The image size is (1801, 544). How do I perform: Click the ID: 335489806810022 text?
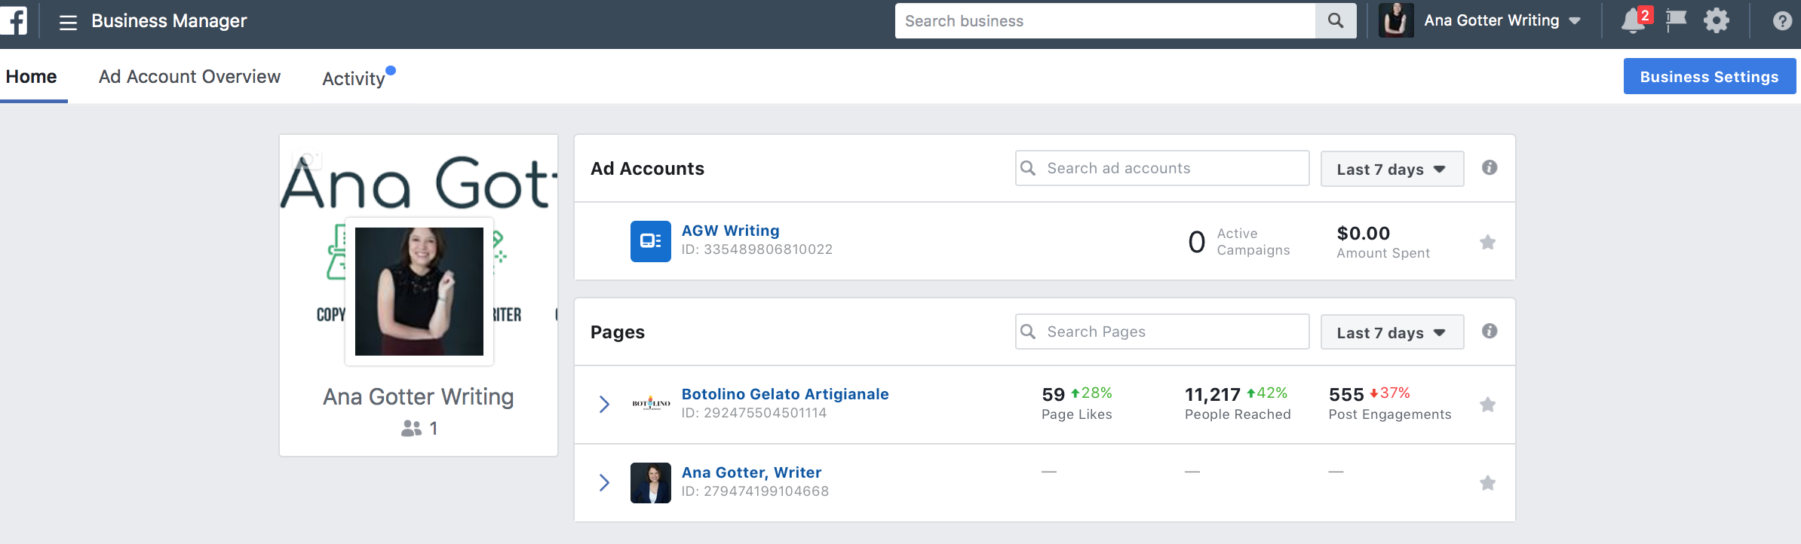pyautogui.click(x=757, y=249)
